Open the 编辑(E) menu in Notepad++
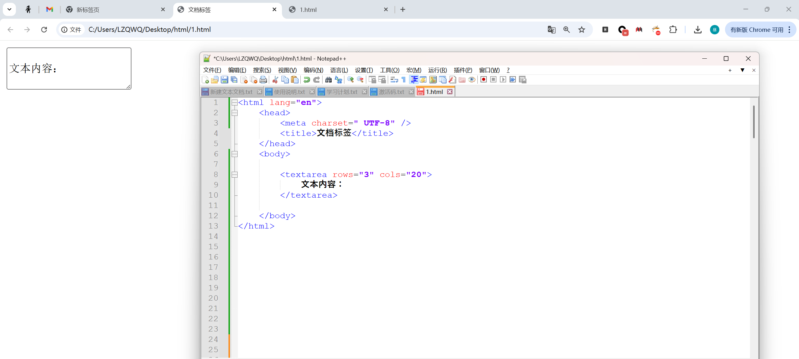Screen dimensions: 799x359 [x=237, y=70]
